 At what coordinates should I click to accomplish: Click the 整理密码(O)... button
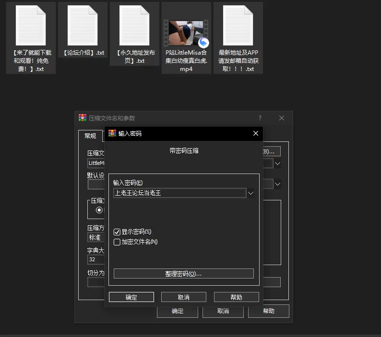(x=184, y=274)
